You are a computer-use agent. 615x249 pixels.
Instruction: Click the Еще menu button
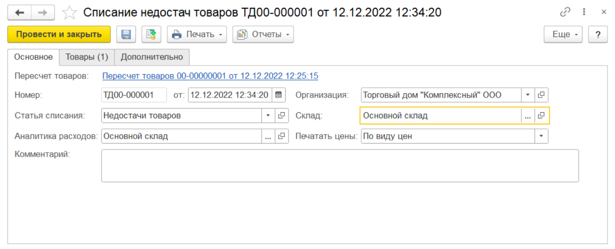coord(563,35)
